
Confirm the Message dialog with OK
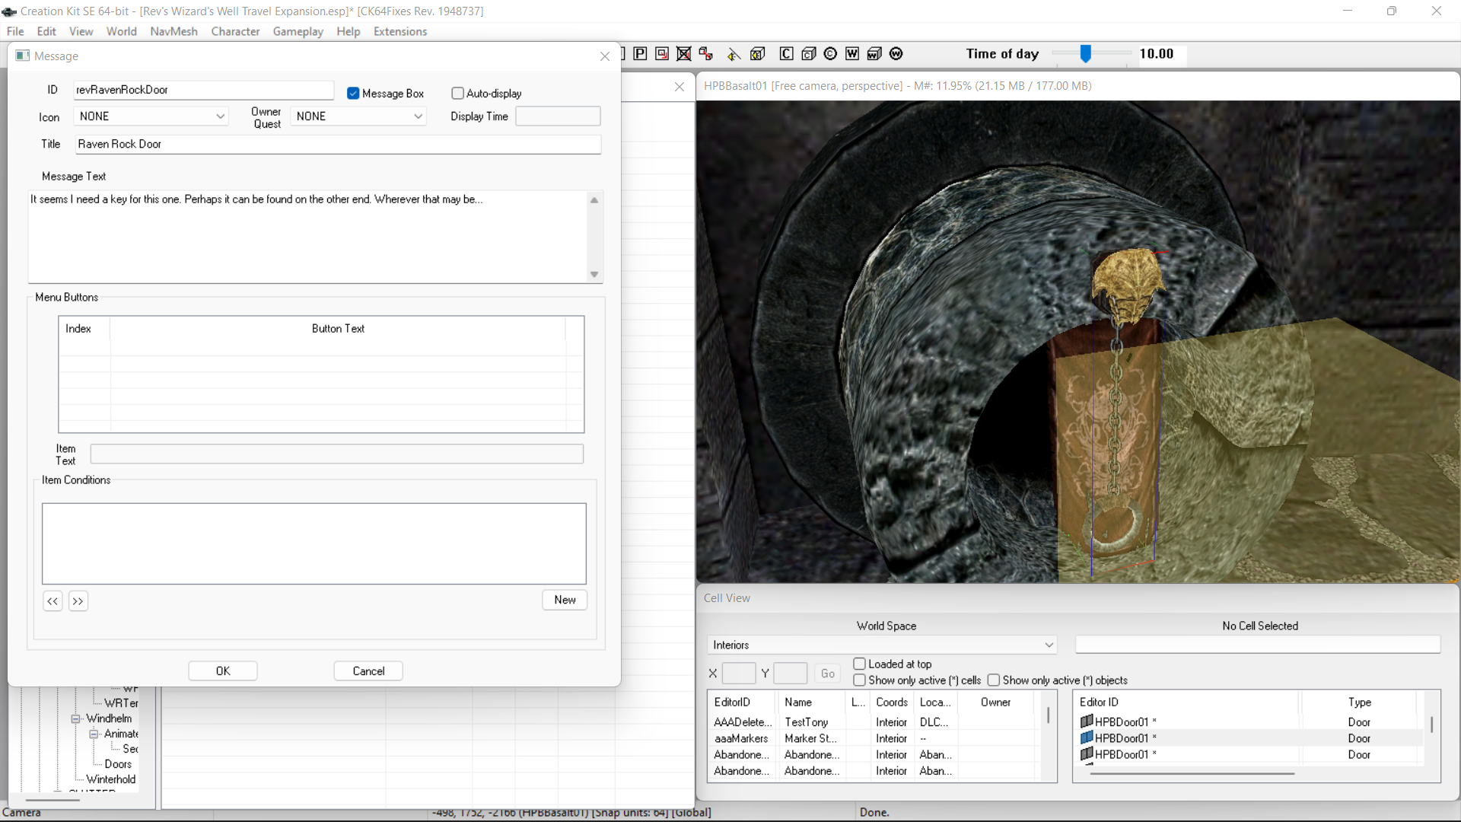coord(223,671)
